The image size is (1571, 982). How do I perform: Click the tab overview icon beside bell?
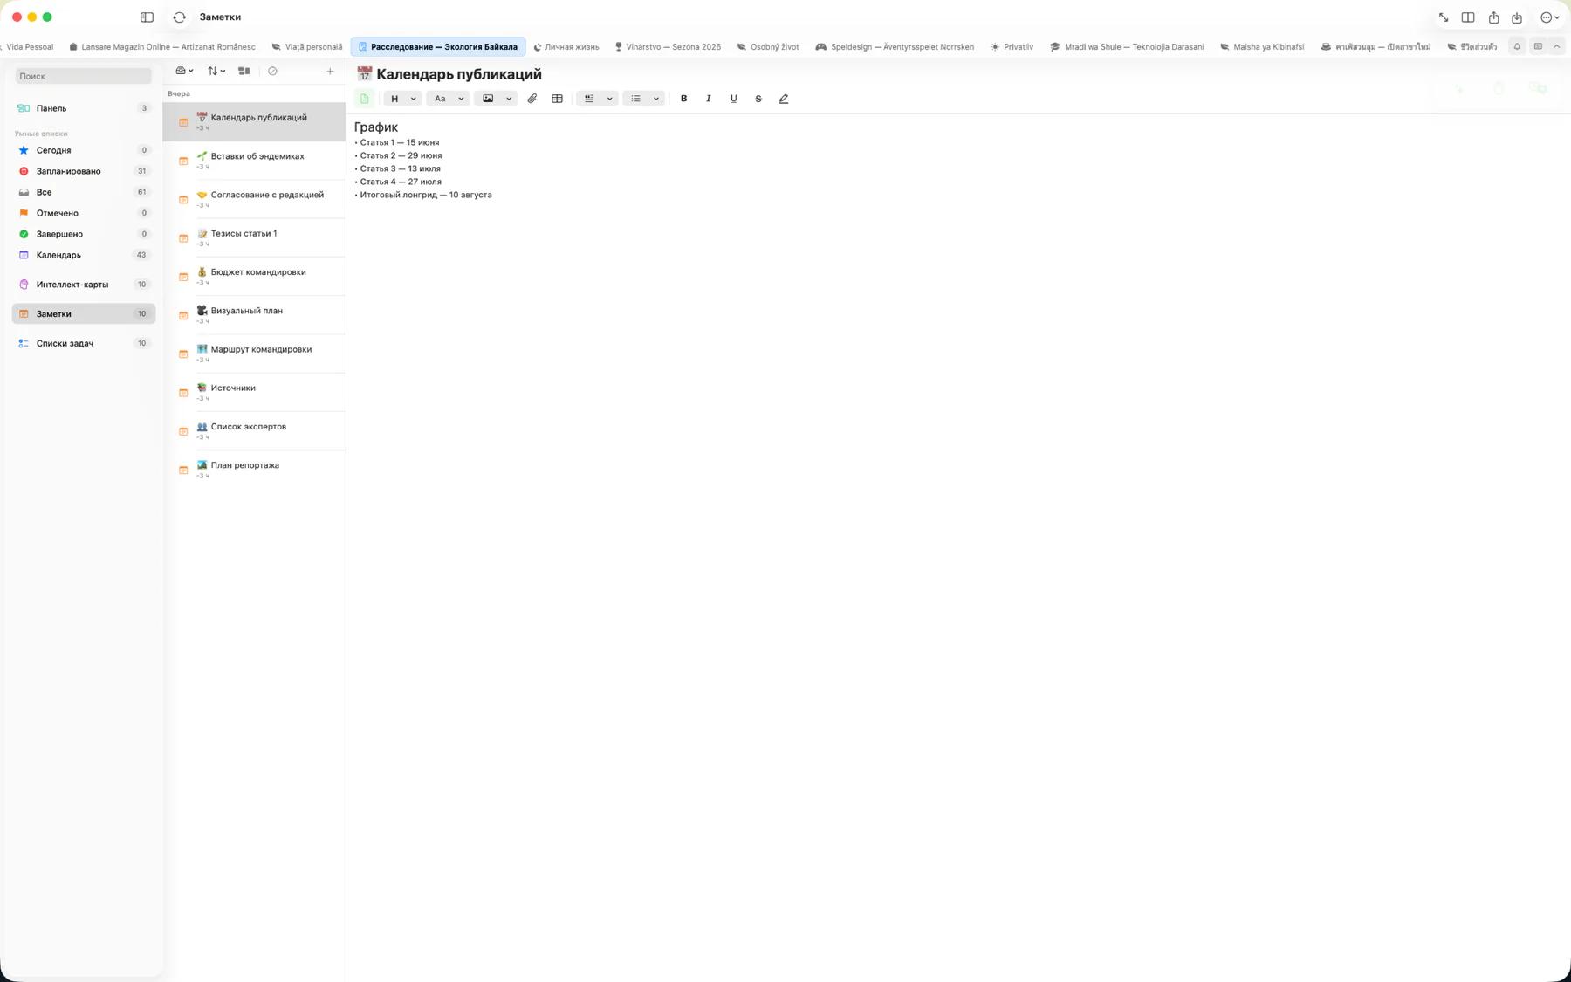pos(1538,47)
